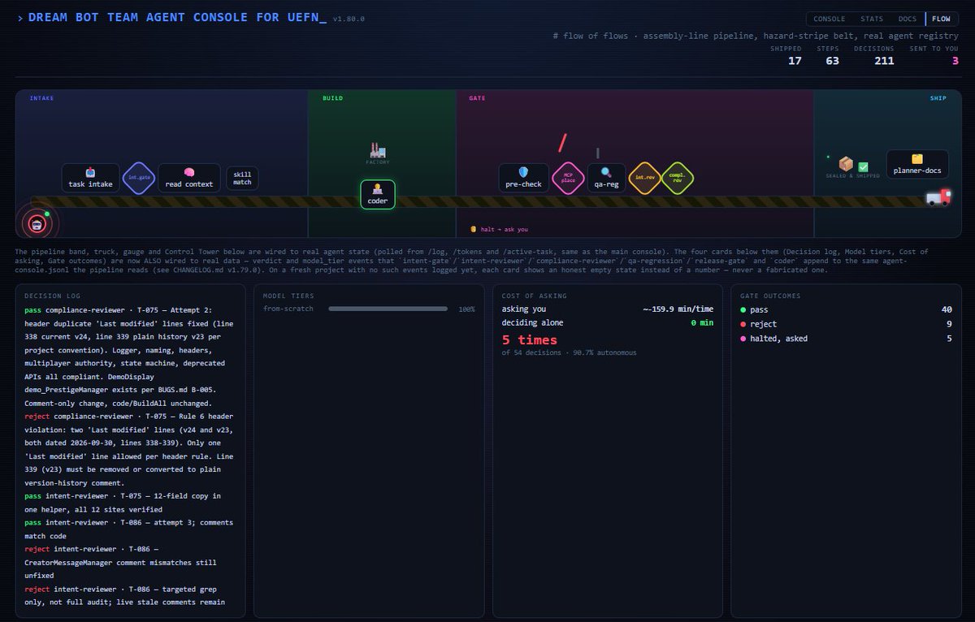Click the green shipped checkmark icon
The image size is (975, 622).
863,166
